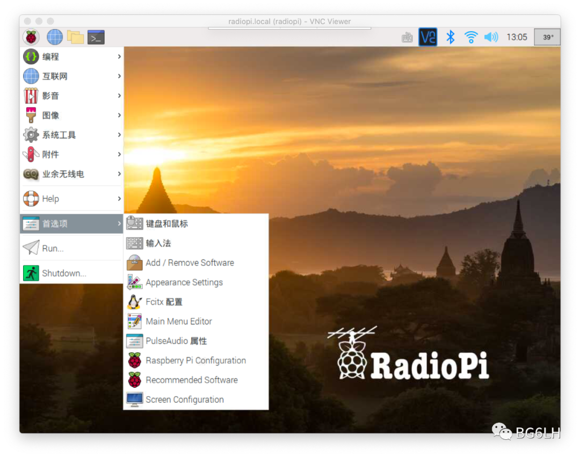Expand the arrow beside 编程

click(119, 56)
